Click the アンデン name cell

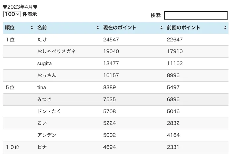tap(47, 135)
